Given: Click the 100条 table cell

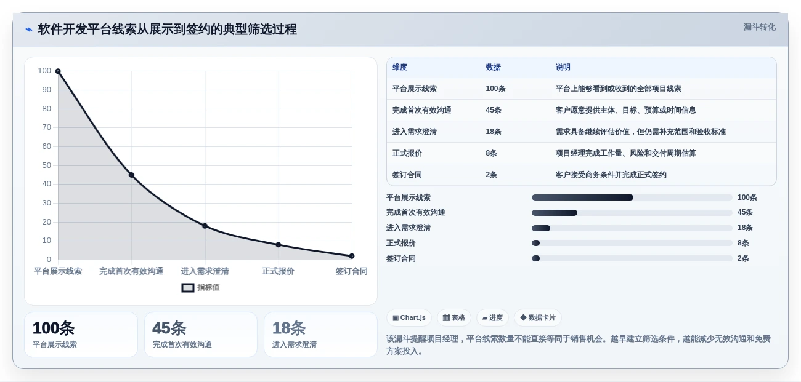Looking at the screenshot, I should pyautogui.click(x=495, y=89).
